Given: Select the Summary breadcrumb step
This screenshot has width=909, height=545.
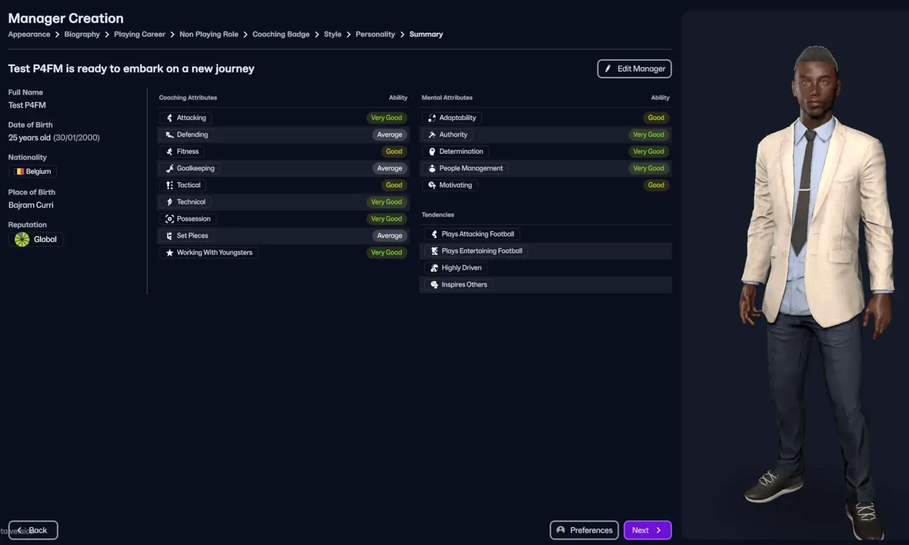Looking at the screenshot, I should 426,35.
